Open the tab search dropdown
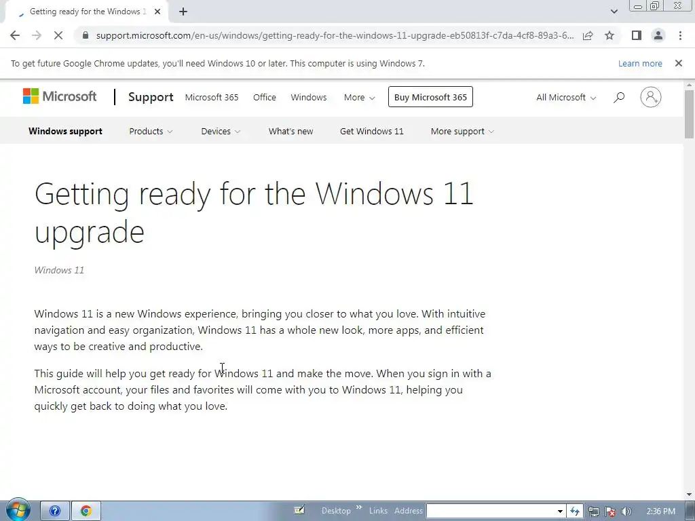The height and width of the screenshot is (521, 695). point(614,12)
